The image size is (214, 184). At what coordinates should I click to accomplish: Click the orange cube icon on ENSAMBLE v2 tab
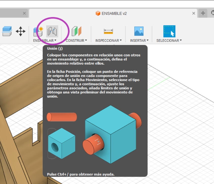click(x=97, y=13)
